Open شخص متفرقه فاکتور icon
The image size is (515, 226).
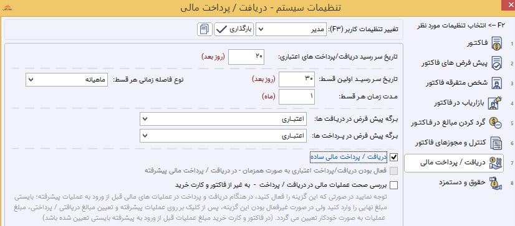496,83
